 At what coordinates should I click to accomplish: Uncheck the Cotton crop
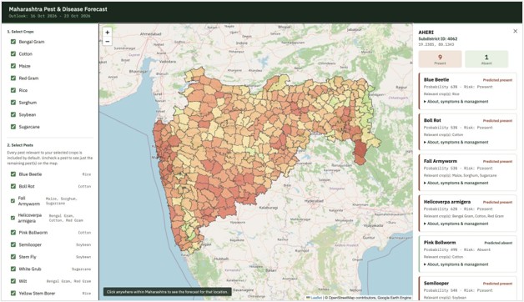tap(13, 53)
